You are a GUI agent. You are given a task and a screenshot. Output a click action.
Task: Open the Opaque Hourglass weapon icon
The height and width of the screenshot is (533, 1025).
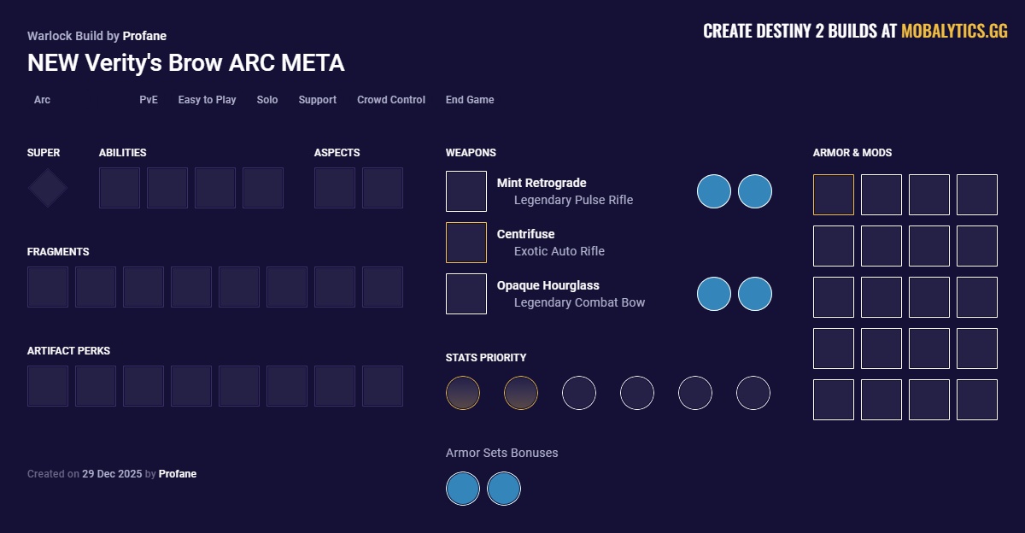point(466,294)
